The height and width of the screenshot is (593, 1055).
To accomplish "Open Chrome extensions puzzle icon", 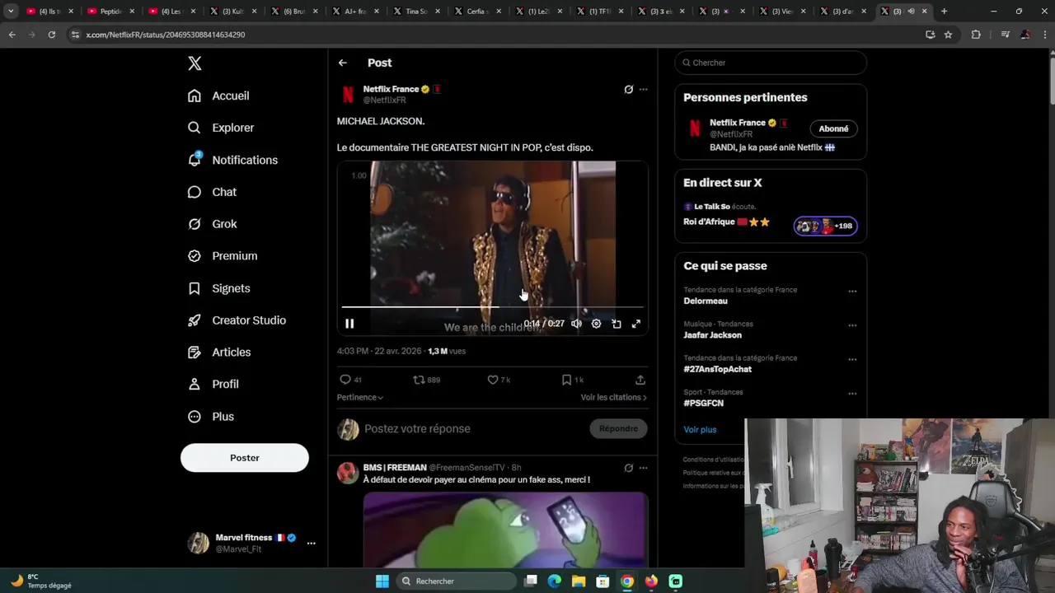I will 976,35.
